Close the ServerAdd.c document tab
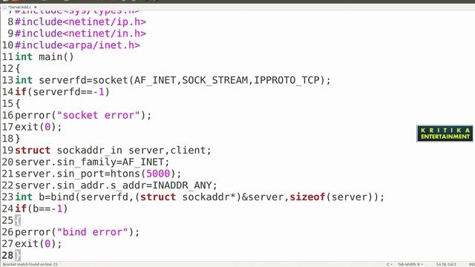This screenshot has width=475, height=267. point(35,7)
